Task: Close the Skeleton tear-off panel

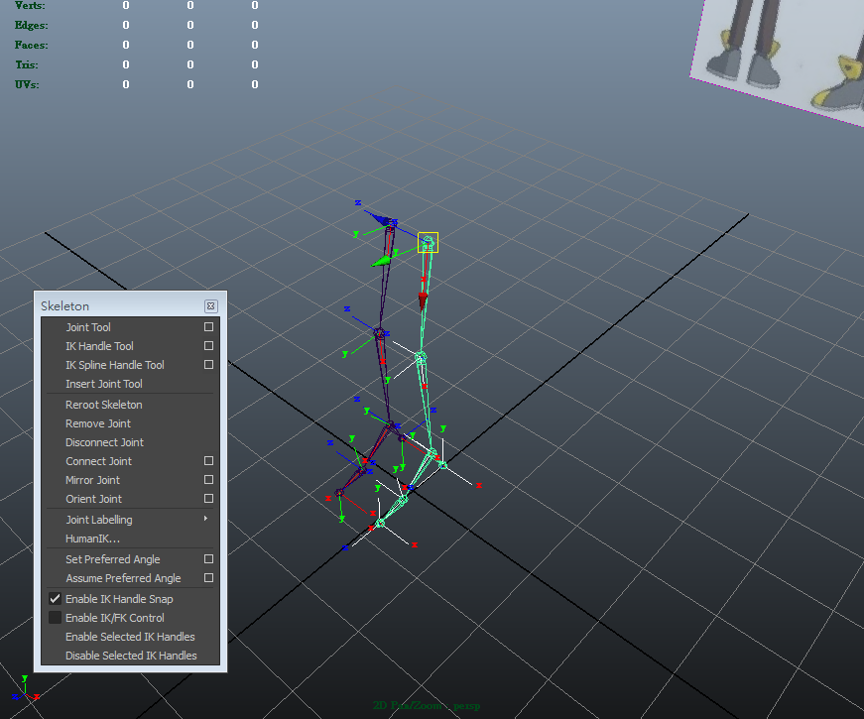Action: (x=210, y=306)
